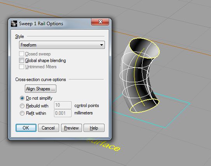Click the Rhino icon in dialog title bar

[x=14, y=24]
